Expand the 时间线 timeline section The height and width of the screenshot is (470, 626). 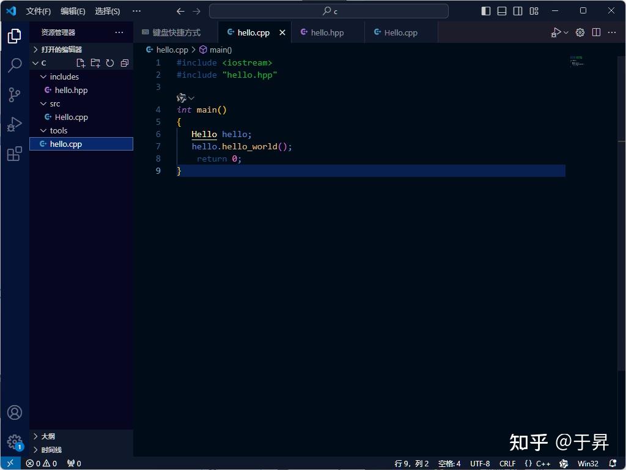tap(81, 450)
